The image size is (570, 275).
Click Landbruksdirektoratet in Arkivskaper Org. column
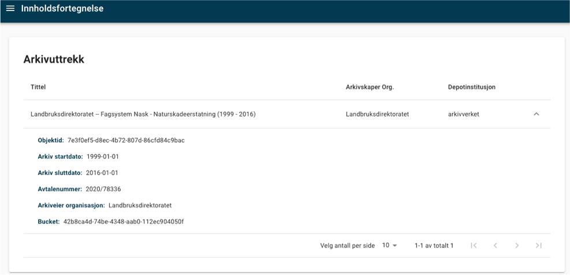click(x=377, y=114)
